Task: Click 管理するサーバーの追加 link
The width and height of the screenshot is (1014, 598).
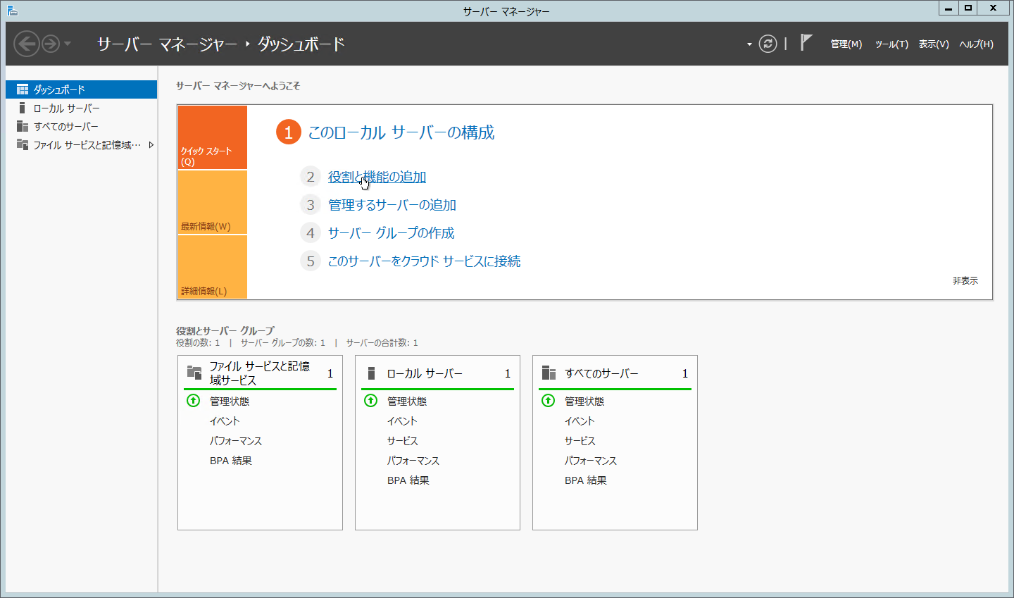Action: (x=392, y=205)
